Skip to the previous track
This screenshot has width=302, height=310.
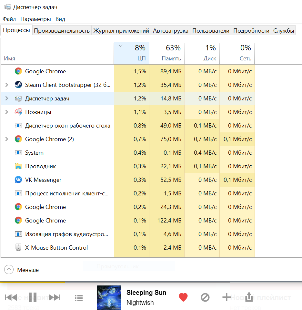[11, 297]
